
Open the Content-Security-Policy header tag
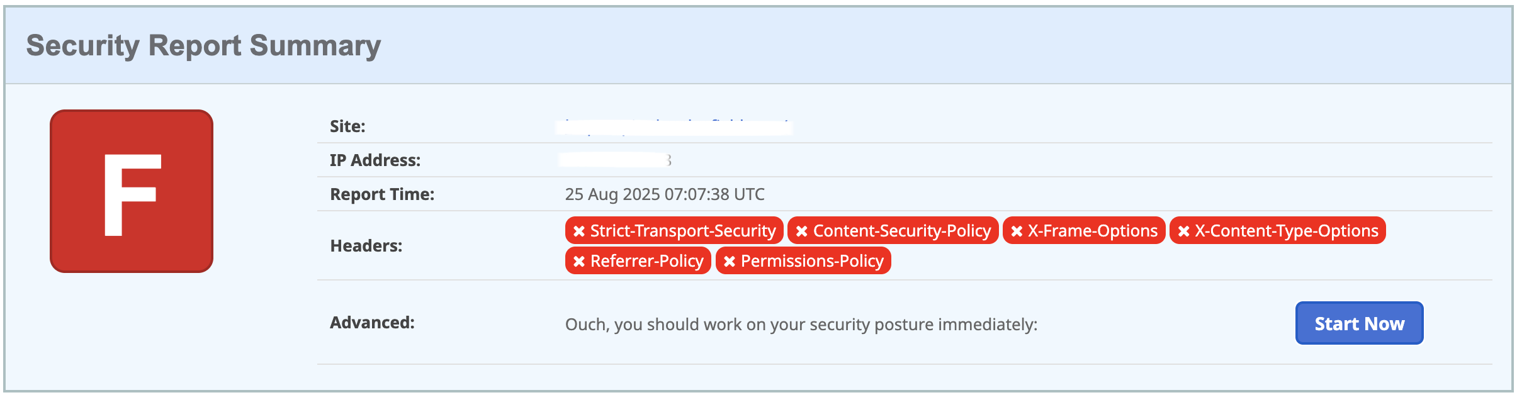[x=893, y=231]
